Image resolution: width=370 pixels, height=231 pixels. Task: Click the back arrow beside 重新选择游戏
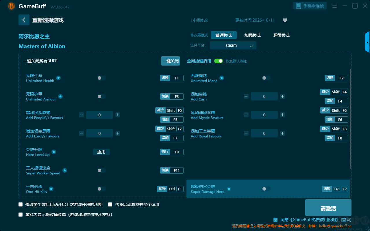[x=24, y=20]
